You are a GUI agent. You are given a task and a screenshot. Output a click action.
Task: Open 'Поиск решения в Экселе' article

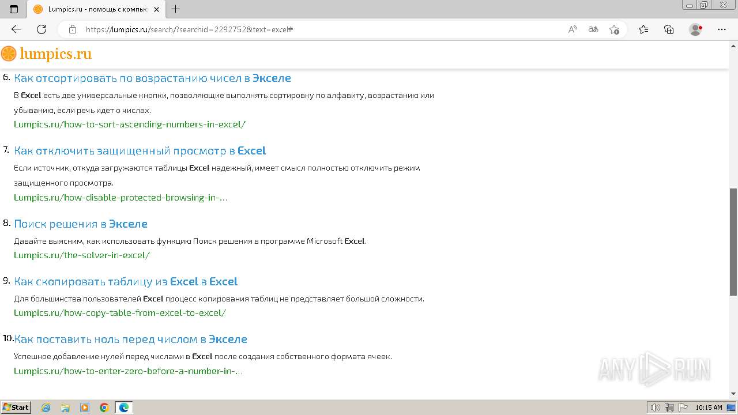tap(81, 224)
